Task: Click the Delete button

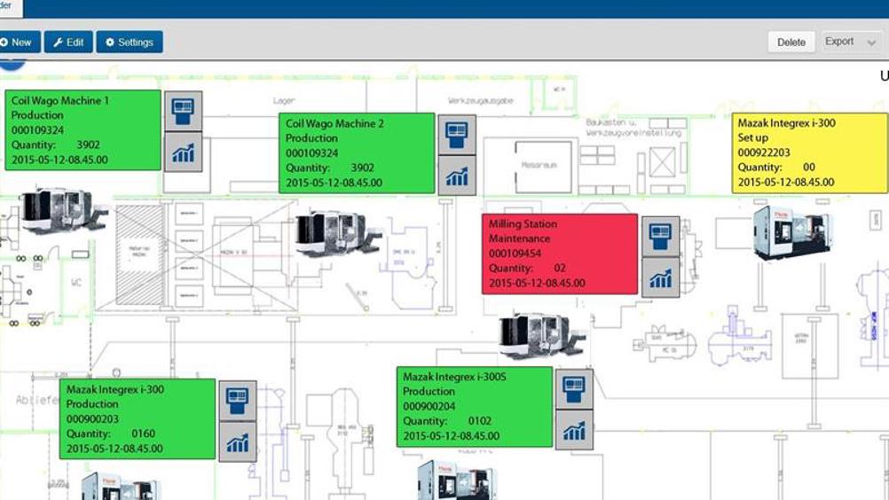Action: (x=791, y=42)
